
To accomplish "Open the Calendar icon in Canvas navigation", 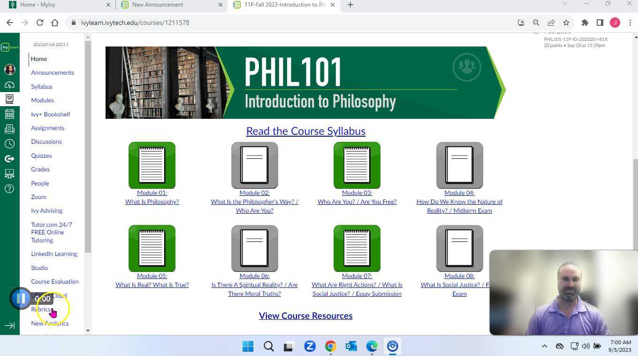I will click(9, 114).
